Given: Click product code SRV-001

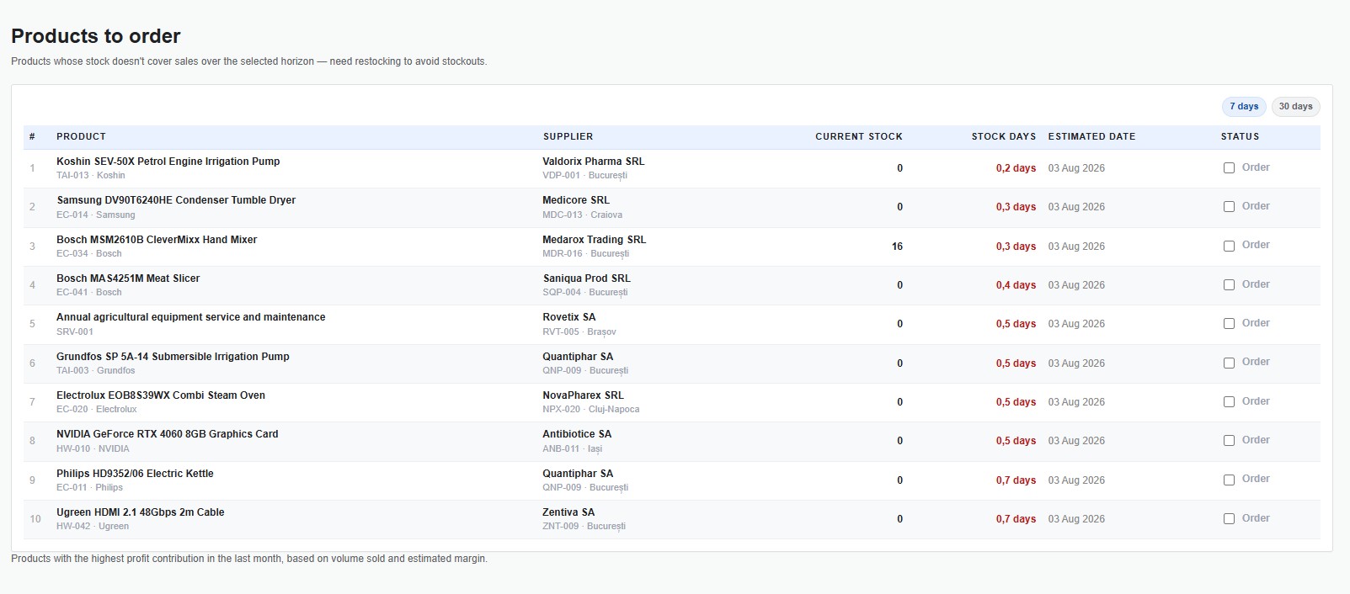Looking at the screenshot, I should point(75,332).
